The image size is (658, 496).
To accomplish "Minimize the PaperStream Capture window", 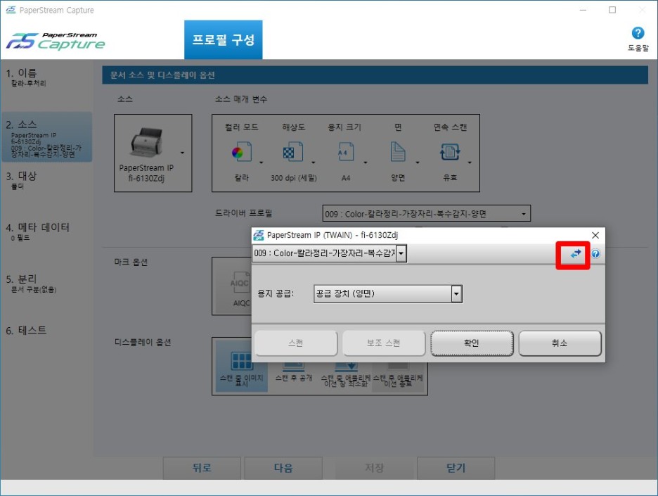I will pyautogui.click(x=583, y=10).
